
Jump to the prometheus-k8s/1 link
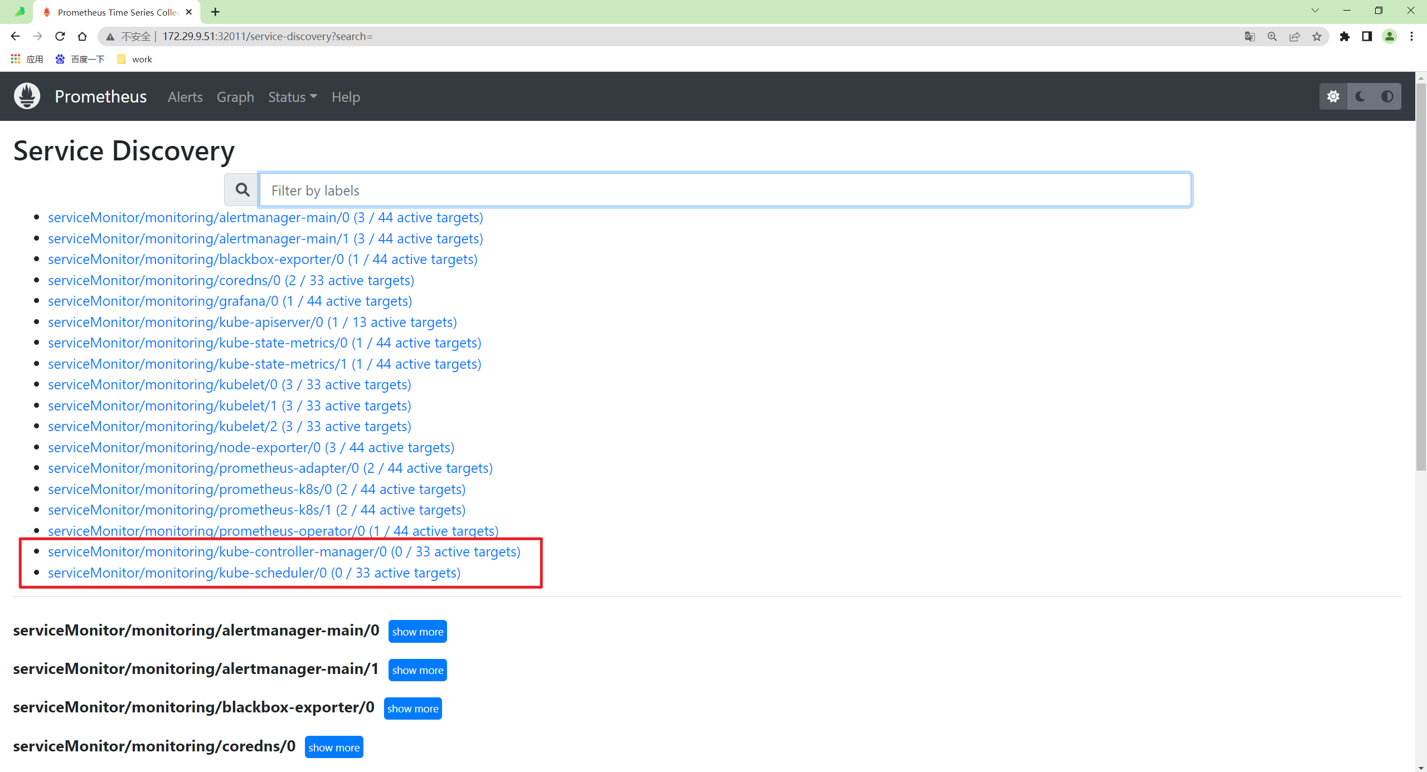256,510
